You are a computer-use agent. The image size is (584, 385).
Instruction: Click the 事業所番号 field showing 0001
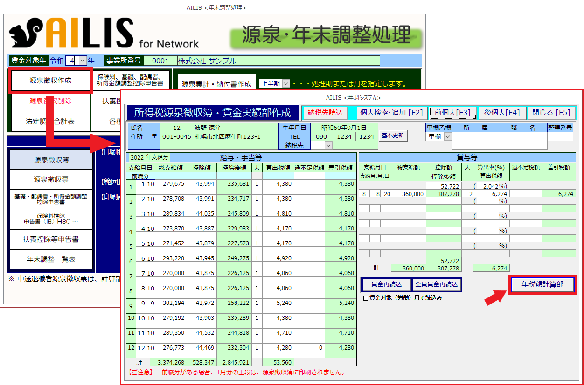coord(160,61)
